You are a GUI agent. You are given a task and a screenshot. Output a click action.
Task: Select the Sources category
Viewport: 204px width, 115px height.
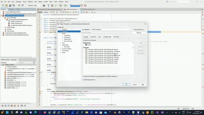pos(64,30)
